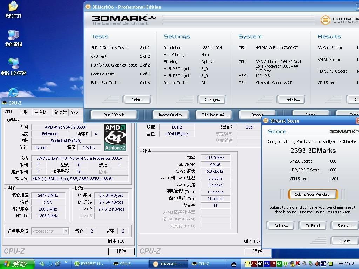Click the Graphs button in 3DMark06
The height and width of the screenshot is (269, 359).
(257, 115)
